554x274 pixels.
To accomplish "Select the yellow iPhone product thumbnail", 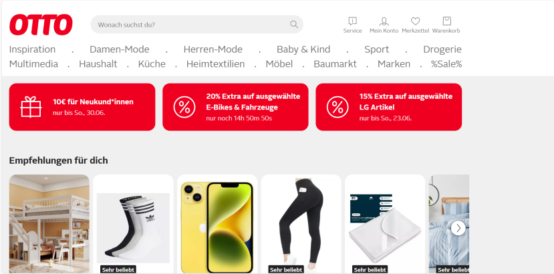I will click(217, 224).
